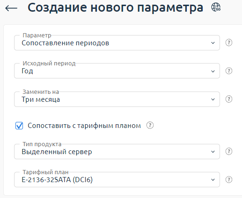This screenshot has width=242, height=198.
Task: Uncheck Сопоставить с тарифным планом checkbox
Action: pos(19,126)
